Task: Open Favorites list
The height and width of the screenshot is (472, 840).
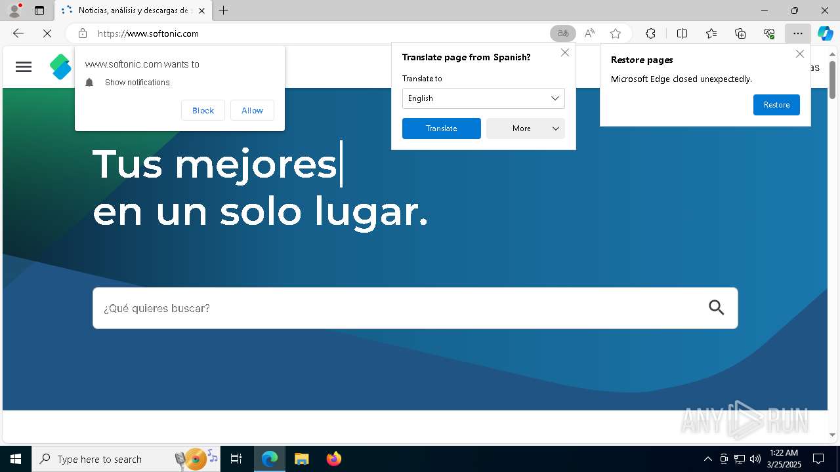Action: click(x=711, y=33)
